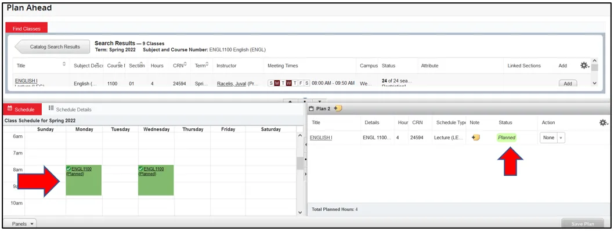Click the Schedule Details list icon

pyautogui.click(x=51, y=108)
